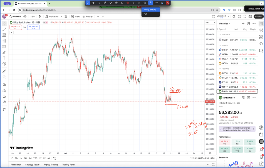Click the trash remove objects icon
265x168 pixels.
(x=4, y=110)
